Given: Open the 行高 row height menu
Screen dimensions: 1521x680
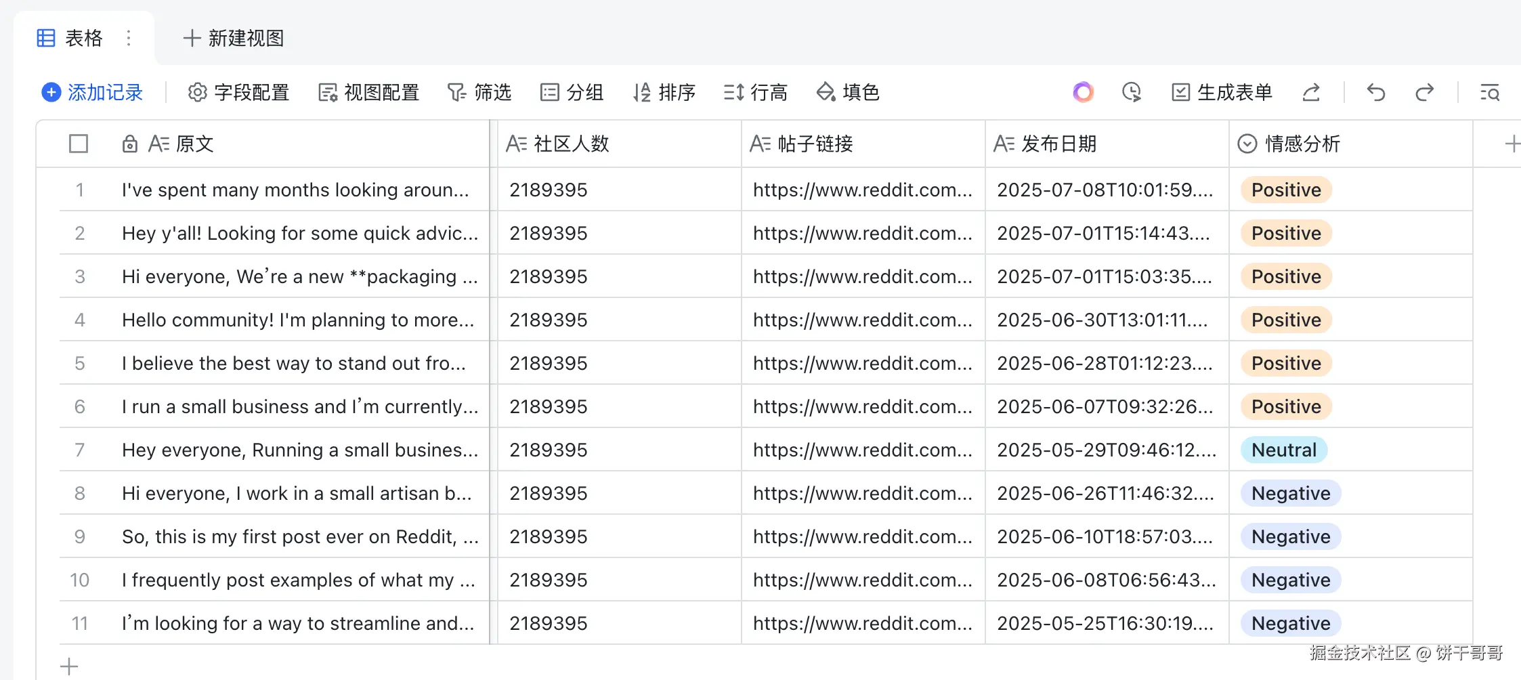Looking at the screenshot, I should [756, 92].
